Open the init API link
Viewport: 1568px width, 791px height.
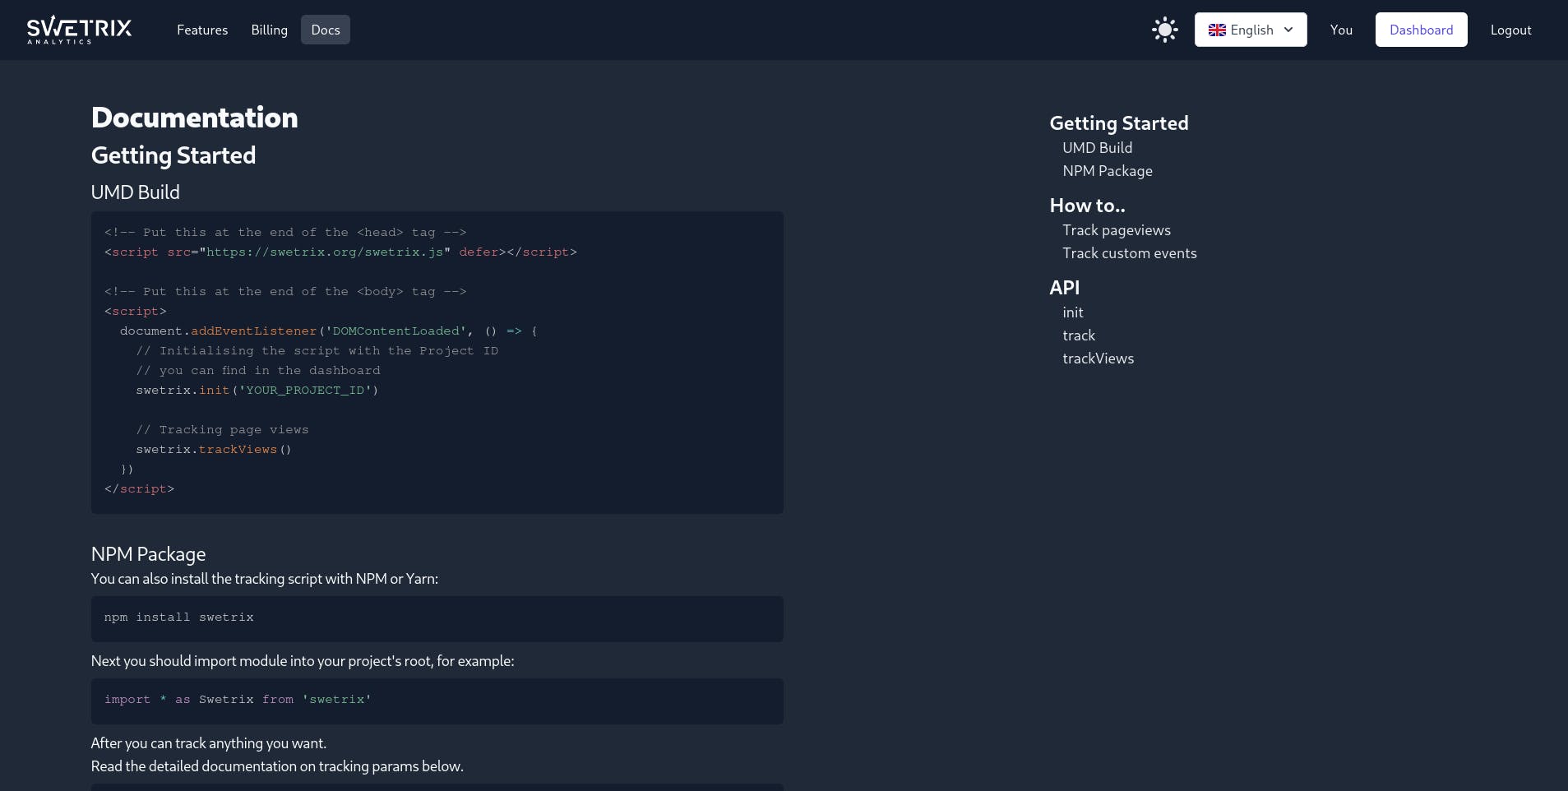1072,312
